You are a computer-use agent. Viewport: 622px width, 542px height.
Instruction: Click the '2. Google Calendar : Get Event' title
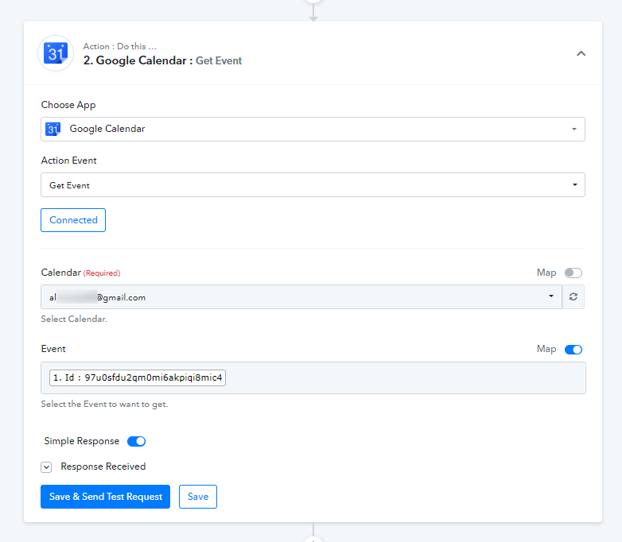[x=162, y=60]
